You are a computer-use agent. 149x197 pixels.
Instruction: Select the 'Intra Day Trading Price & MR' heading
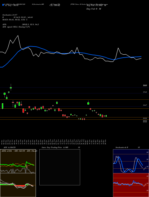click(55, 147)
